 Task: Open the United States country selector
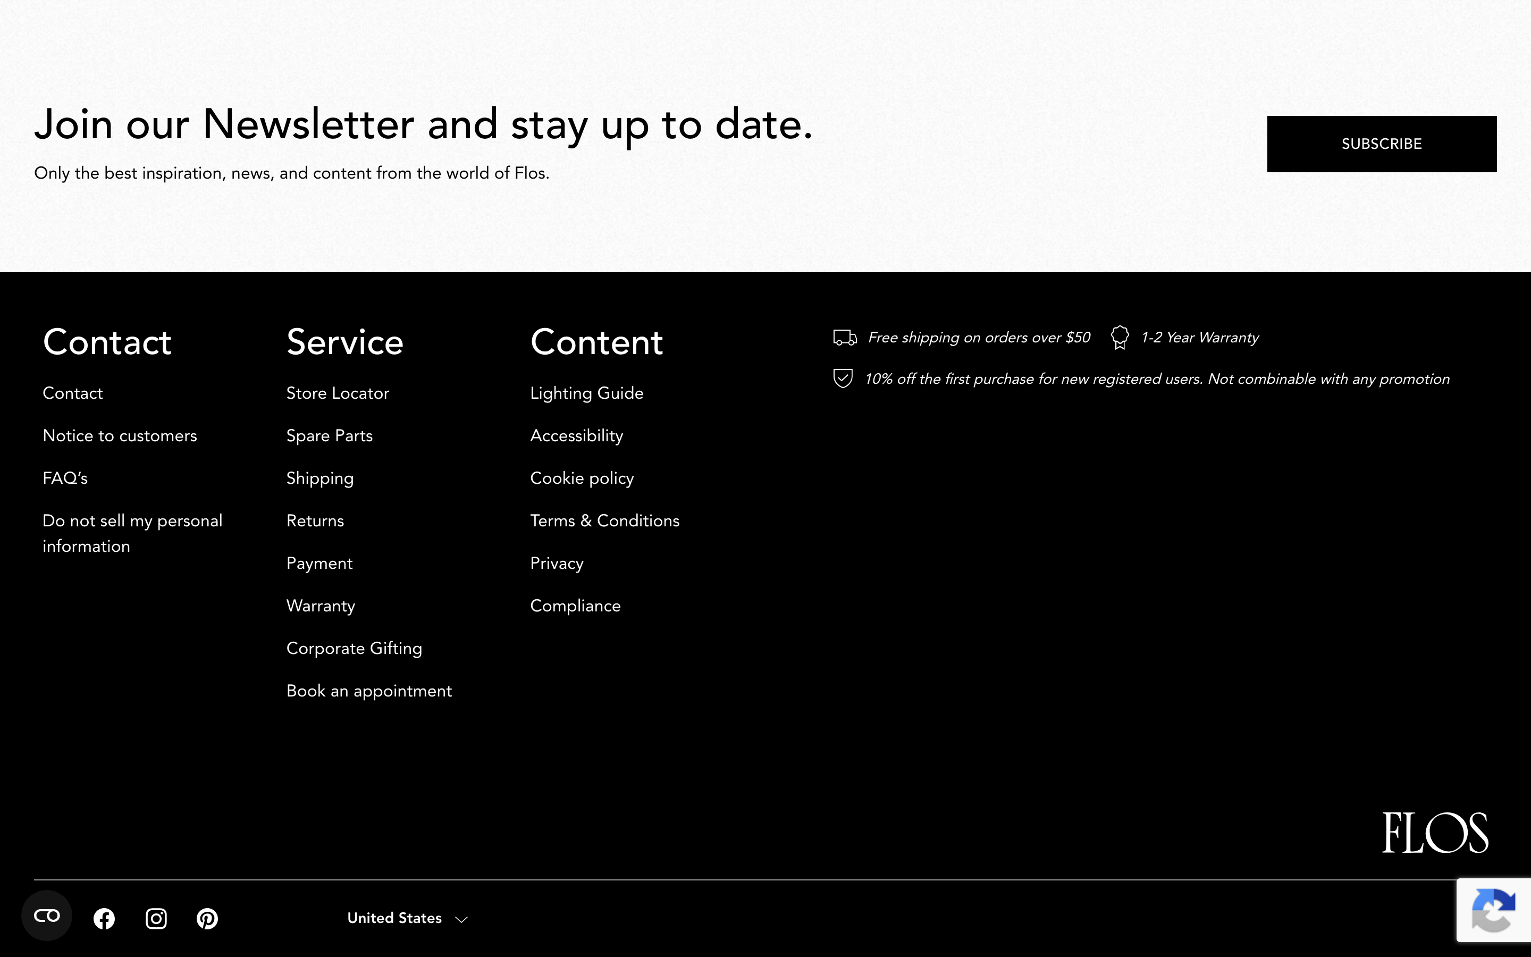point(407,918)
